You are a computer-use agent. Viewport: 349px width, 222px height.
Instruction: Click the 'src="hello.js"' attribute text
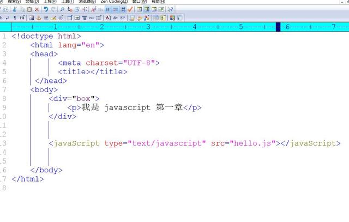(243, 143)
